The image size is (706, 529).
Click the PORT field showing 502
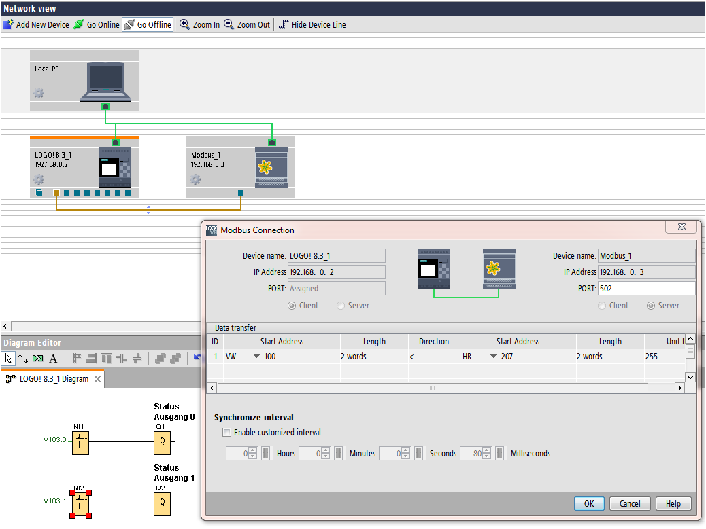point(646,289)
